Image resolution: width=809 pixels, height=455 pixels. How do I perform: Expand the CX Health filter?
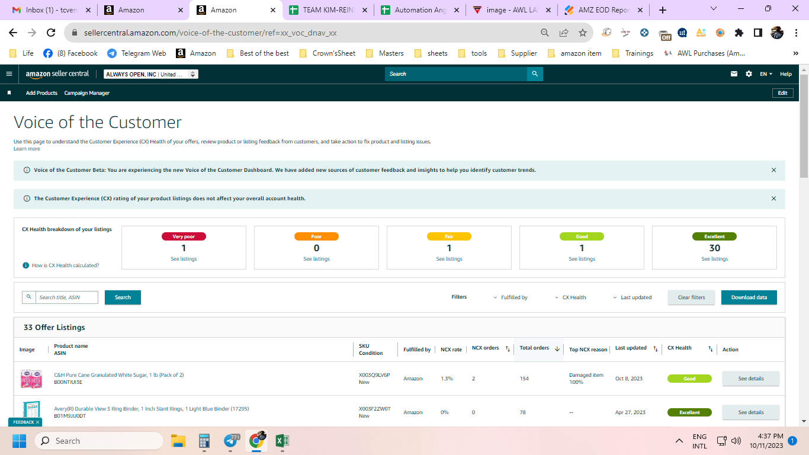coord(570,297)
